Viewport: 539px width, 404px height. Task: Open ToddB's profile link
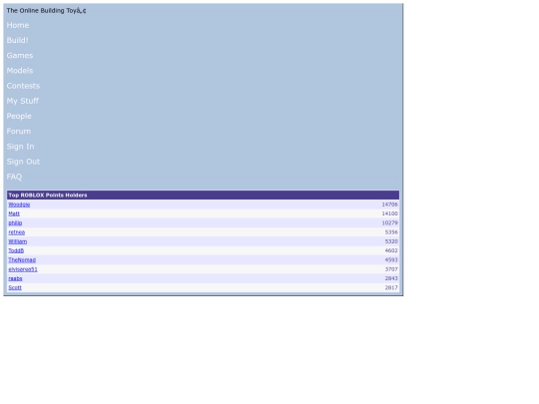[x=16, y=250]
